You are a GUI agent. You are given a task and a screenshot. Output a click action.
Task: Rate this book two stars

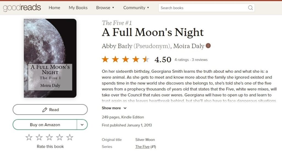[39, 137]
